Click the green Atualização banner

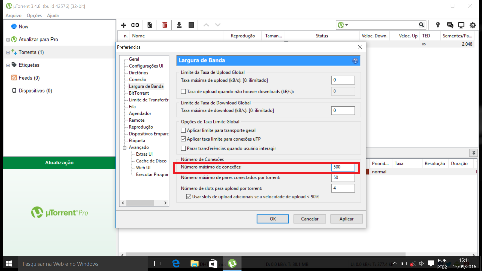click(x=59, y=163)
